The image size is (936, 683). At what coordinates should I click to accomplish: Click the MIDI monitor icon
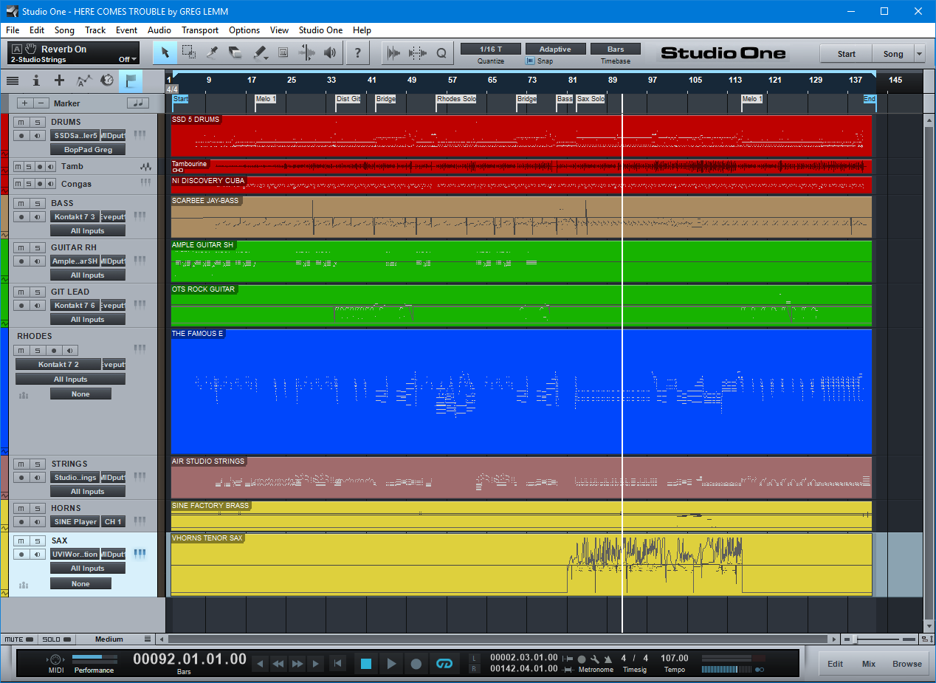[x=55, y=659]
